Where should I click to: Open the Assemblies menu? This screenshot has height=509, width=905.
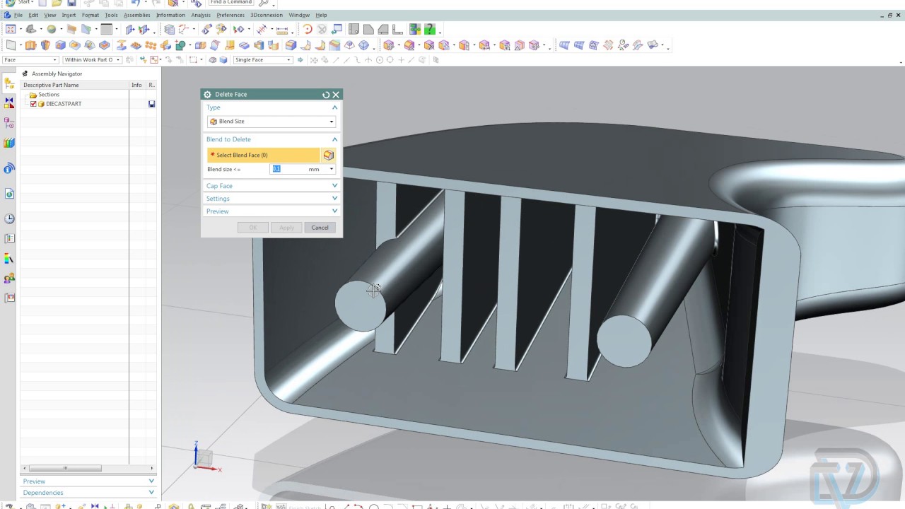point(136,15)
